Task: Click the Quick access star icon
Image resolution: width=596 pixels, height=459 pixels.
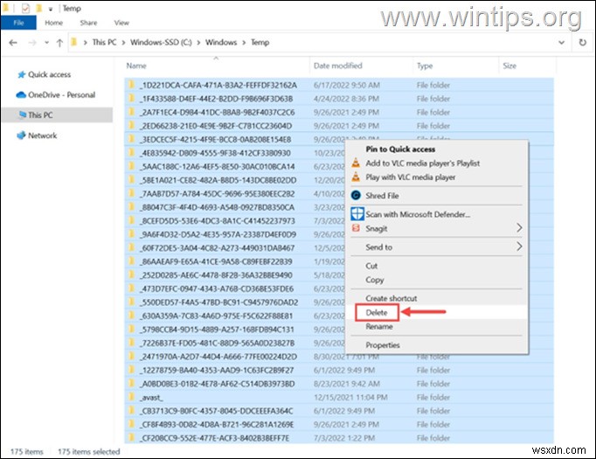Action: 21,74
